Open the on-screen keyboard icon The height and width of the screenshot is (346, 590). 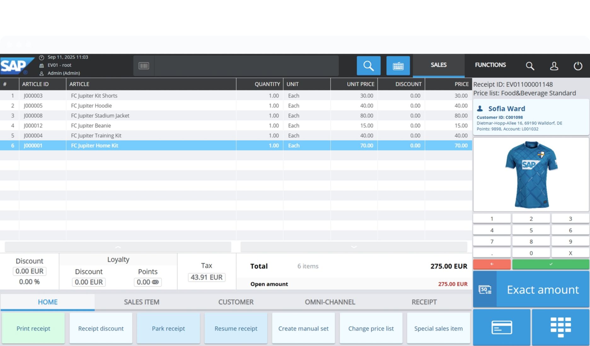click(398, 65)
